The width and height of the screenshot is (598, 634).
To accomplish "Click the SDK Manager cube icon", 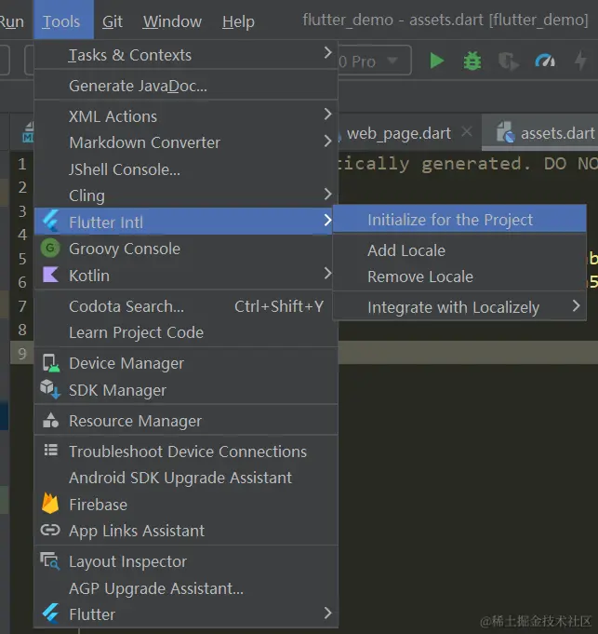I will (50, 389).
